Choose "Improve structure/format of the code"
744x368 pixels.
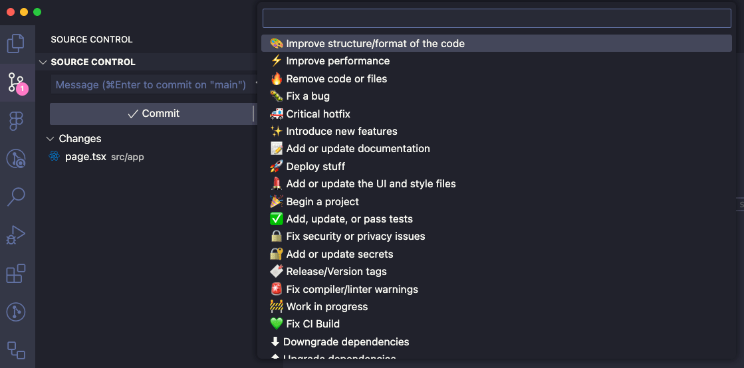pos(375,44)
